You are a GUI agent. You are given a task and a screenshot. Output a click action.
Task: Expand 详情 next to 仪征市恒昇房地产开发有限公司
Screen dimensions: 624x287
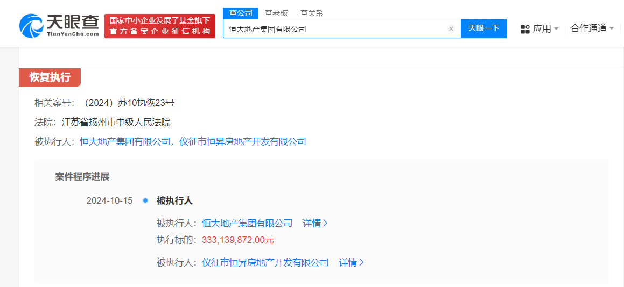coord(351,262)
